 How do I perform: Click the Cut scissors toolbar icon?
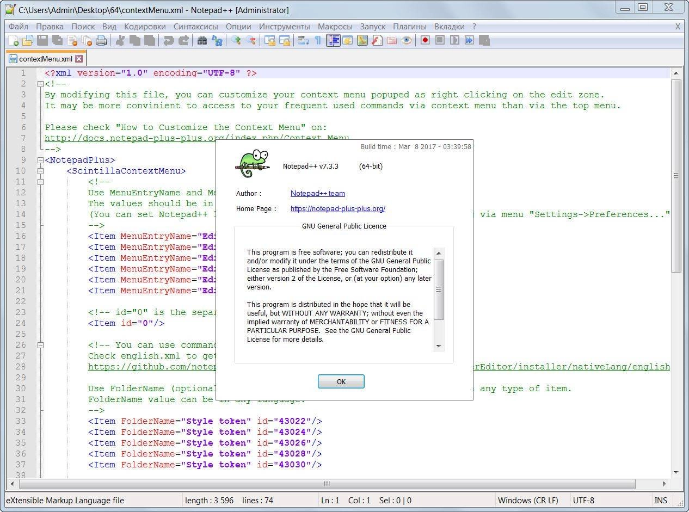coord(120,40)
